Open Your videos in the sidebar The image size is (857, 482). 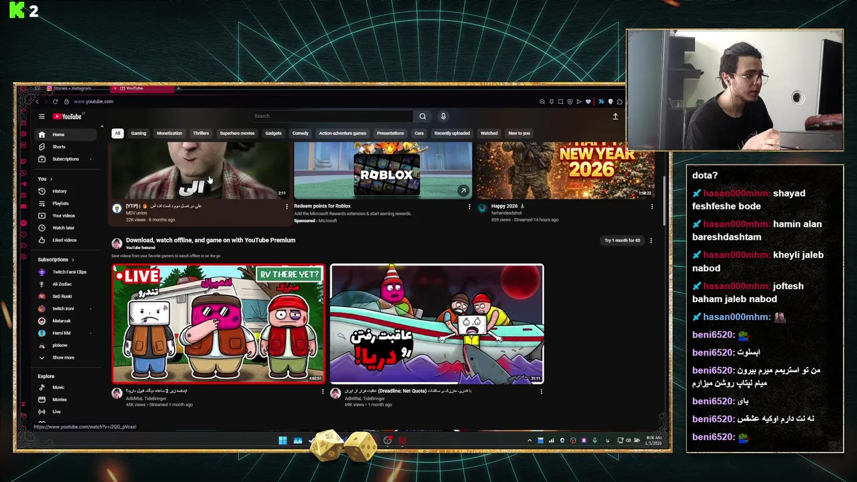(x=66, y=216)
